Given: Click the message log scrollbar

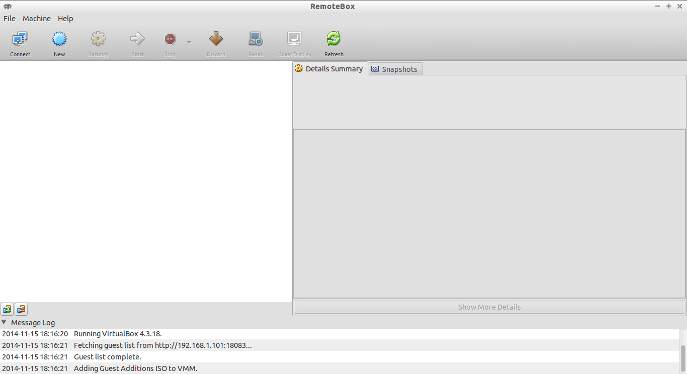Looking at the screenshot, I should pos(683,358).
